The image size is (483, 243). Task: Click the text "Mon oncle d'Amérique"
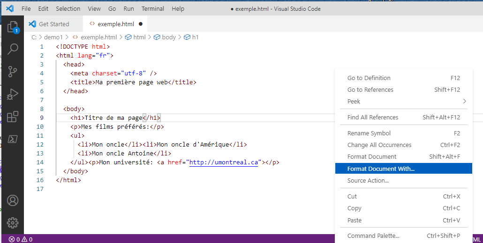point(193,144)
